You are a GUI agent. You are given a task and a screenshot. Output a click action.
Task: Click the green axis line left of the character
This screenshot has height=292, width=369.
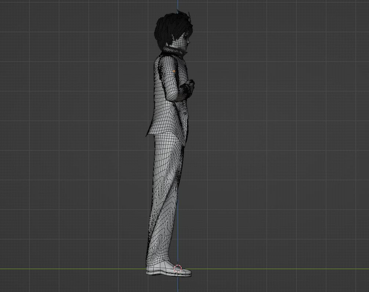74,269
